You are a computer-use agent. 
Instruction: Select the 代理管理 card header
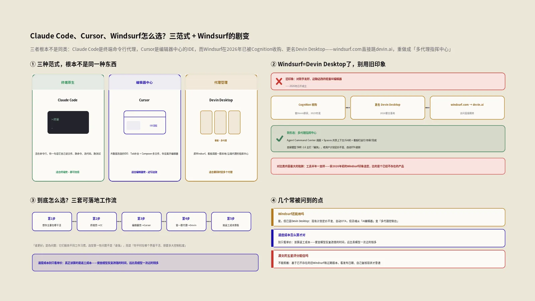pos(221,82)
